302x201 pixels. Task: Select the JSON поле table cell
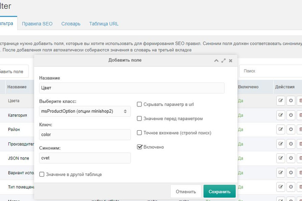point(18,158)
